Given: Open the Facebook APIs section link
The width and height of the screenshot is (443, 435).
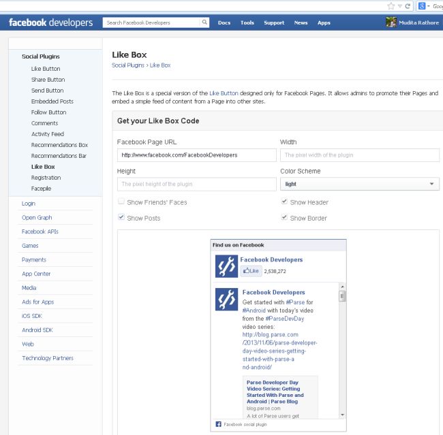Looking at the screenshot, I should tap(40, 231).
